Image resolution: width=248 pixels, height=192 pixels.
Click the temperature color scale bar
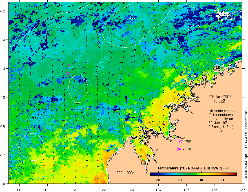point(193,174)
